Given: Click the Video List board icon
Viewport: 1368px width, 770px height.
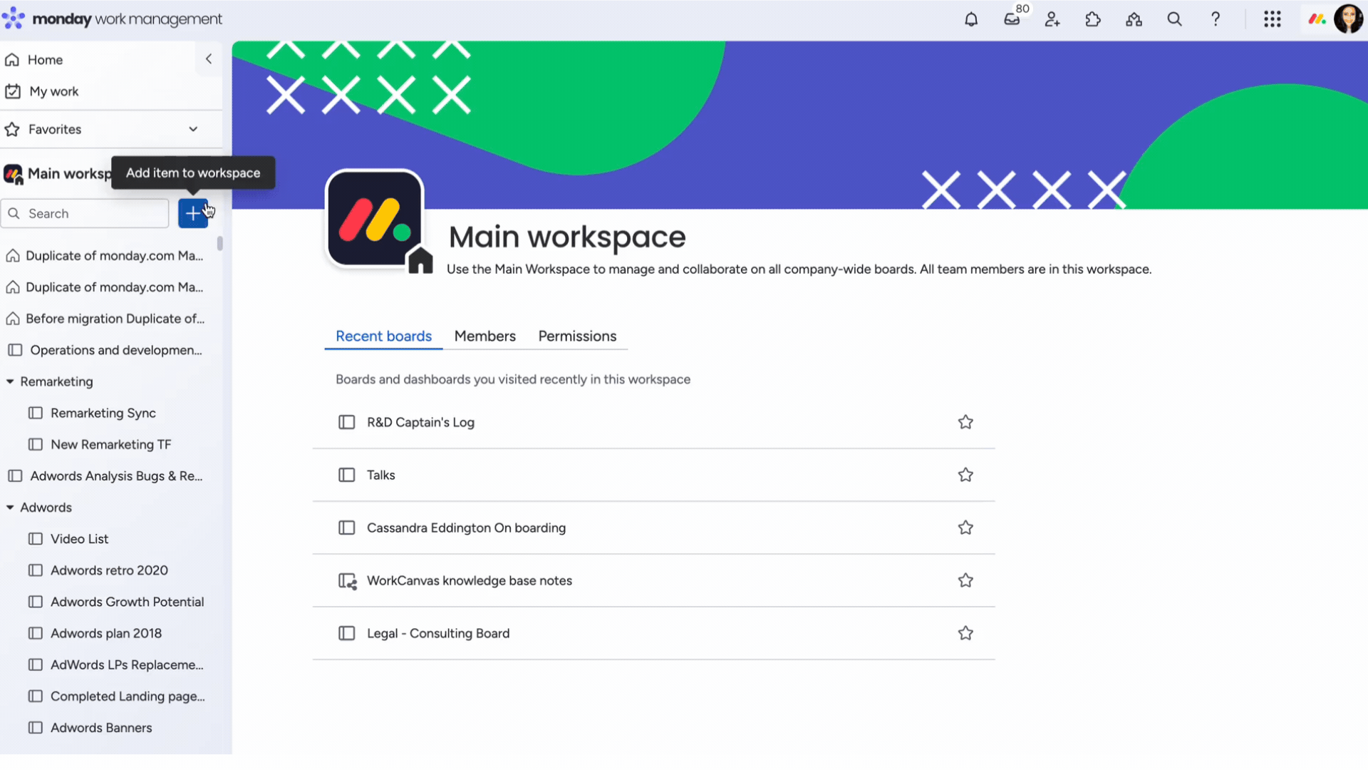Looking at the screenshot, I should point(35,539).
